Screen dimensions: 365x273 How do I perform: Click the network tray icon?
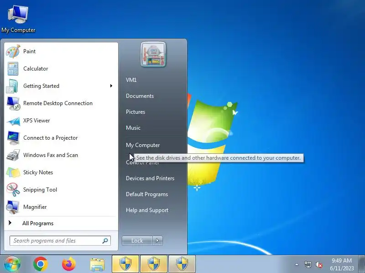(x=308, y=264)
